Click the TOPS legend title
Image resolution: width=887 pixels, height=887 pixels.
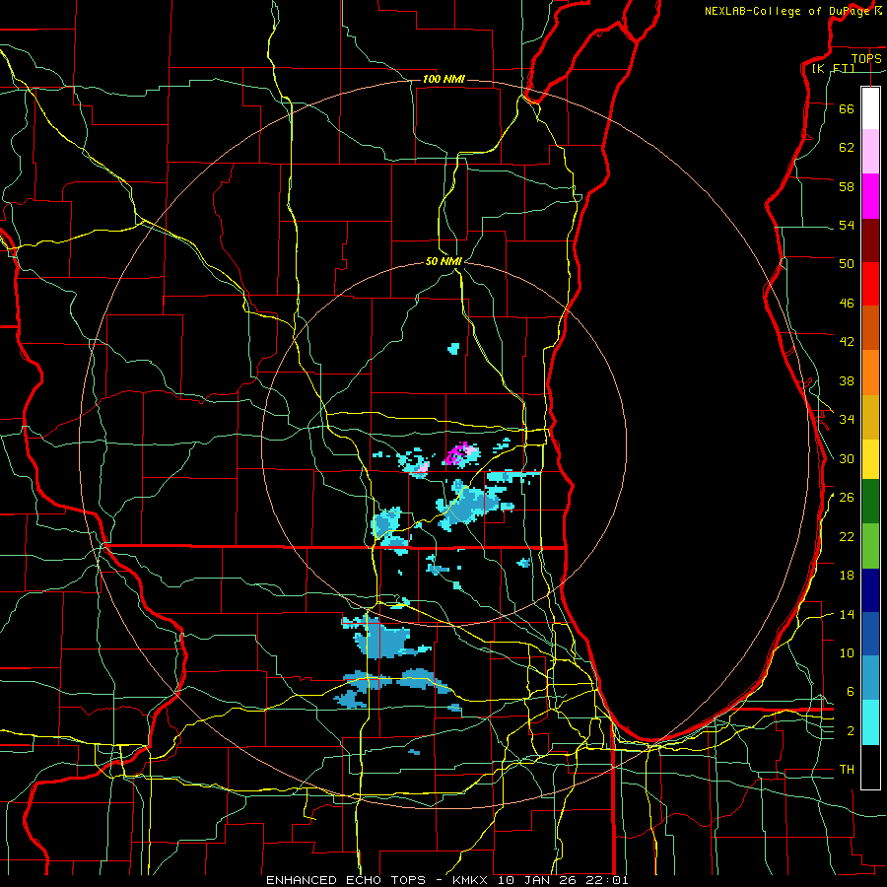(x=866, y=58)
